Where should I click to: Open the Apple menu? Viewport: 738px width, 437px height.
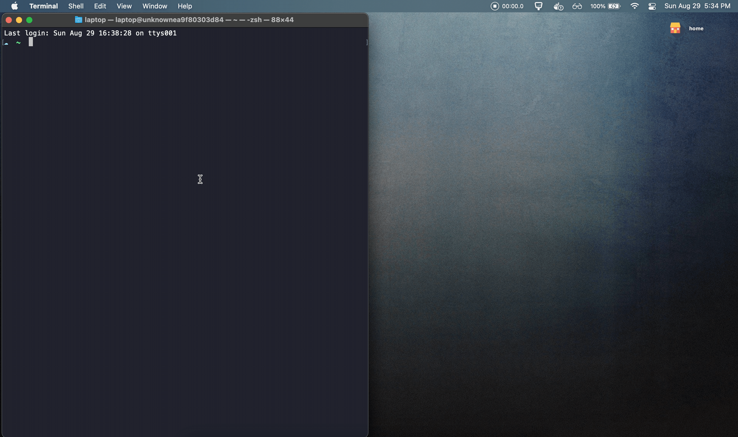pyautogui.click(x=14, y=6)
